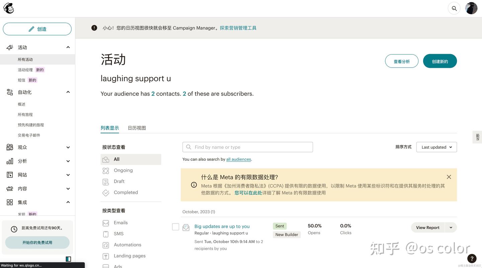
Task: Select the Big updates campaign checkbox
Action: (x=175, y=227)
